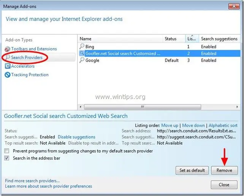The height and width of the screenshot is (196, 244).
Task: Click the Bing row magnifier icon
Action: 82,46
